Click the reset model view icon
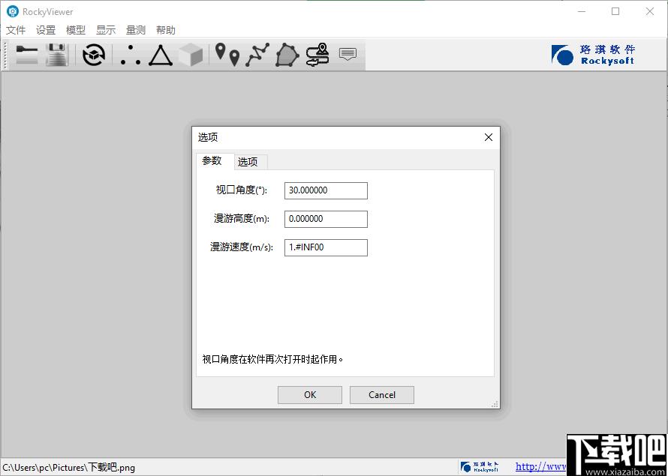This screenshot has height=476, width=668. 94,55
